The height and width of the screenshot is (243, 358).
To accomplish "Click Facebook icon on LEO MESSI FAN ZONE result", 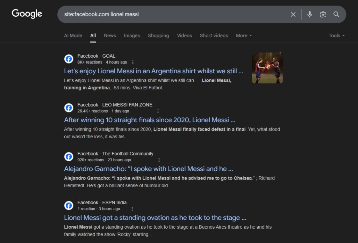I will click(69, 108).
